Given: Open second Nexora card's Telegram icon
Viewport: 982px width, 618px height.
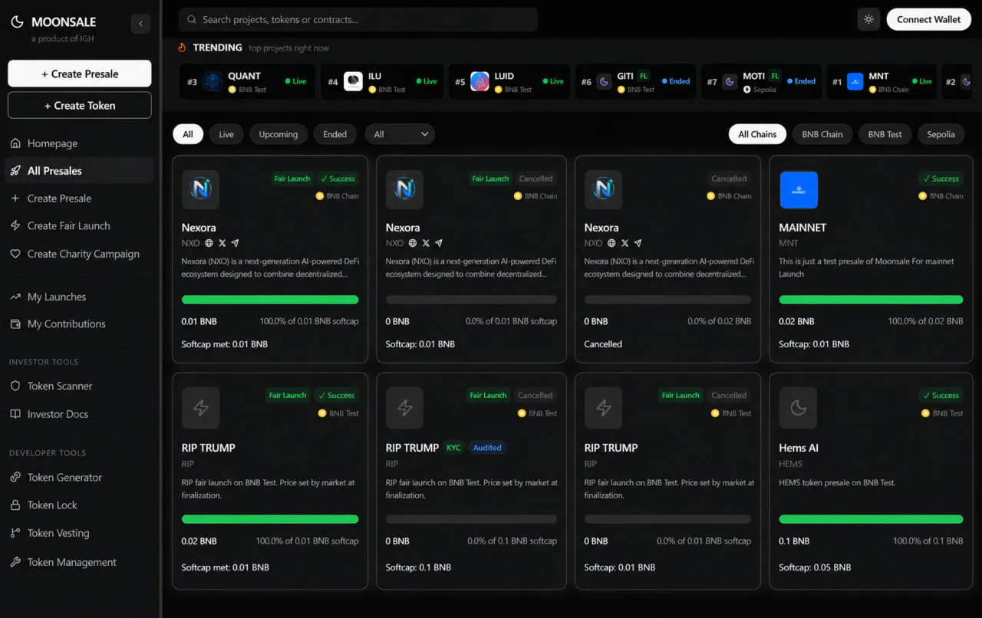Looking at the screenshot, I should tap(439, 243).
